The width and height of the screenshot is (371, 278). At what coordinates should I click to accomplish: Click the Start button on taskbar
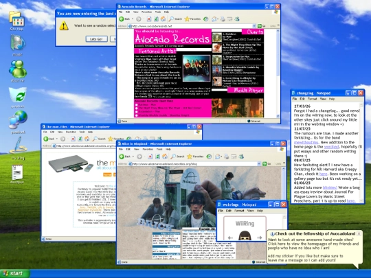[14, 273]
